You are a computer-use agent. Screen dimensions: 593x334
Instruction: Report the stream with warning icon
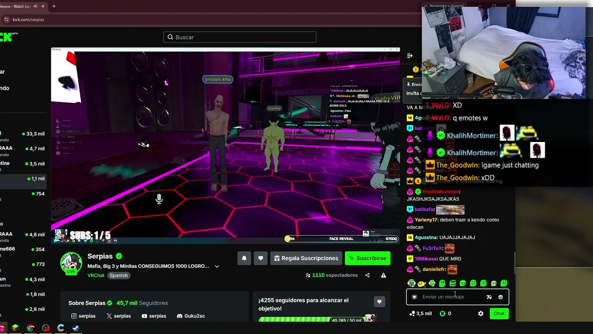pyautogui.click(x=384, y=275)
